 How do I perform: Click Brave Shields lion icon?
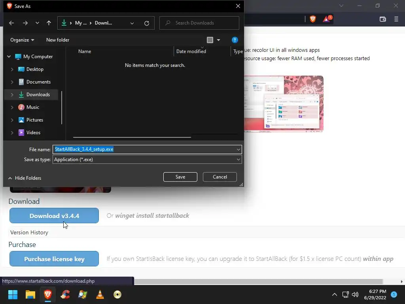tap(313, 19)
